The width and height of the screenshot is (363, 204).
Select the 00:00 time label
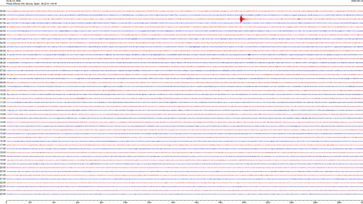click(x=3, y=11)
